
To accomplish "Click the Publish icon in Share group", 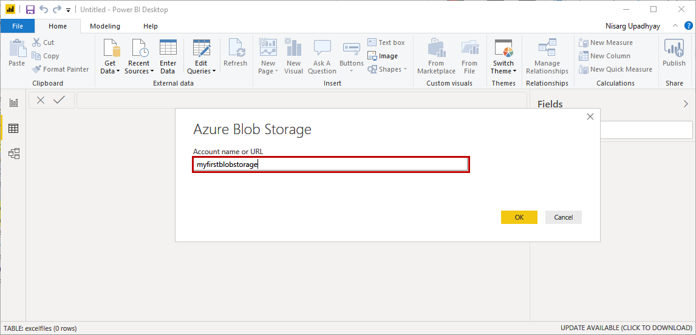I will coord(674,49).
